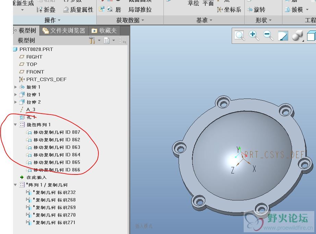The image size is (316, 234).
Task: Switch to the 文件夹浏览器 tab
Action: click(64, 31)
